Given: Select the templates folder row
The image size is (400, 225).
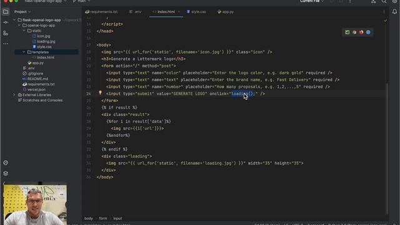Looking at the screenshot, I should [46, 52].
